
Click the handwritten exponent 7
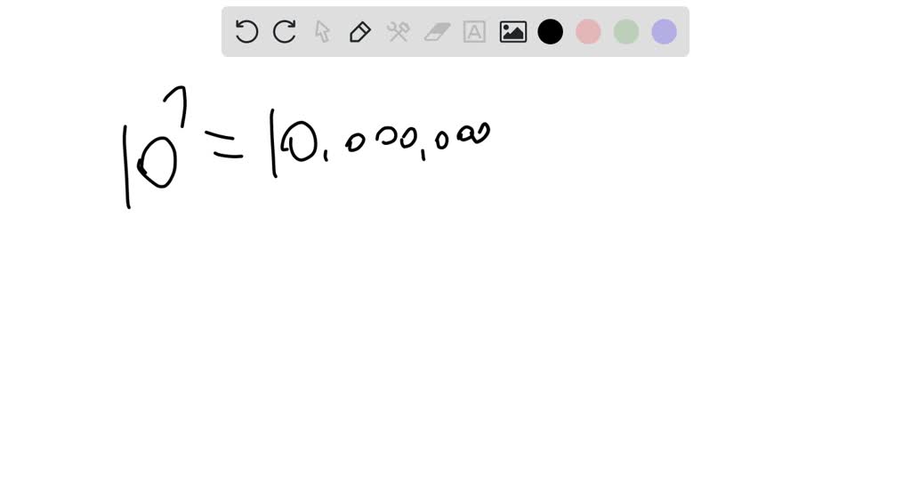(176, 106)
